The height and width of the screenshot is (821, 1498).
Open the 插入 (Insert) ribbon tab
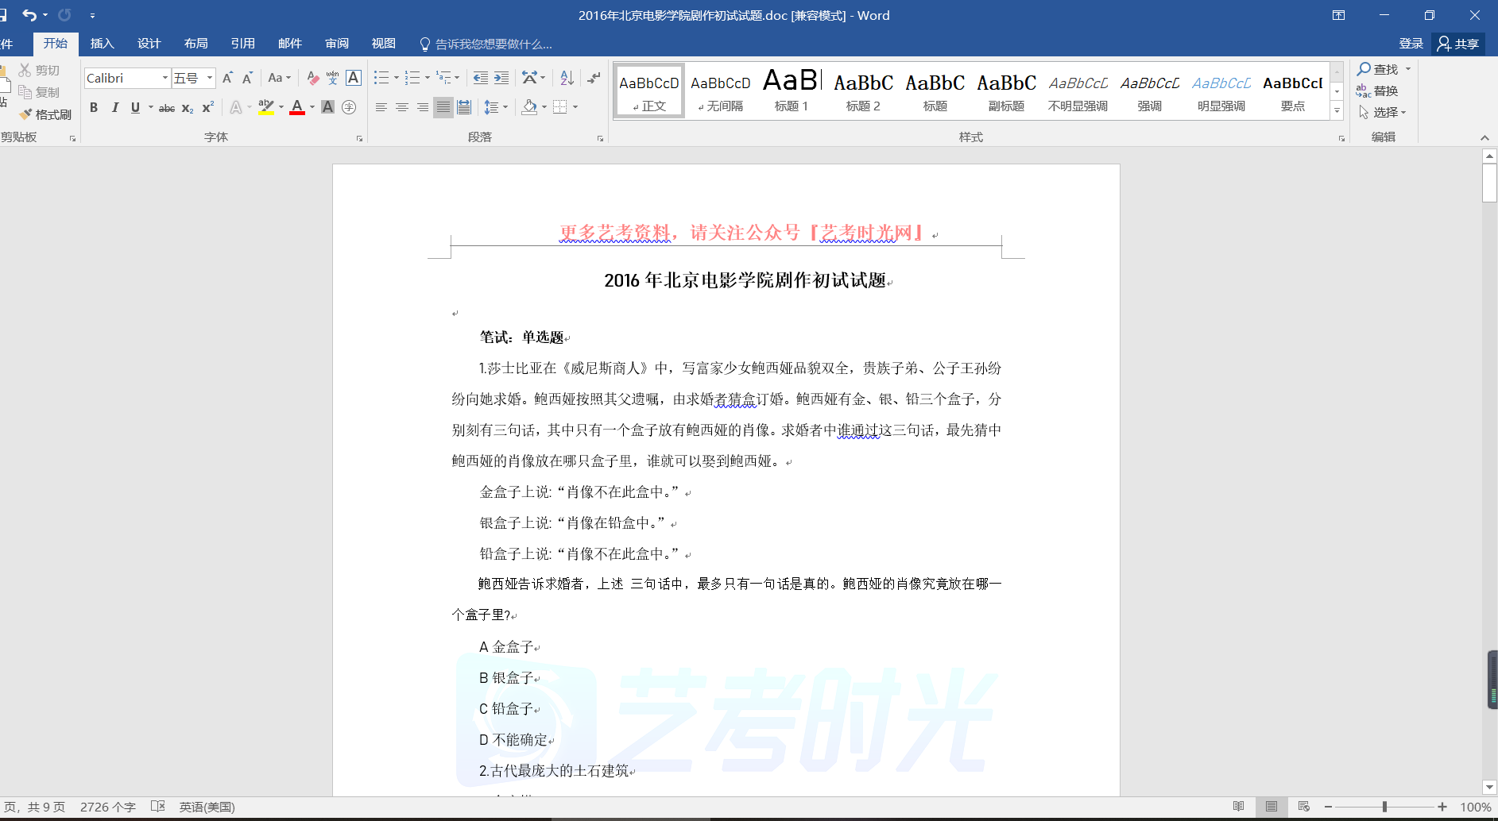click(102, 44)
